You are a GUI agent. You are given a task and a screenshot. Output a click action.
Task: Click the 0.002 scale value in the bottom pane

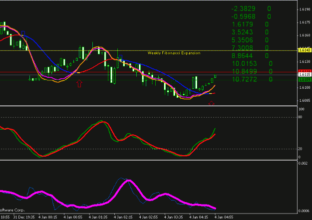point(303,163)
